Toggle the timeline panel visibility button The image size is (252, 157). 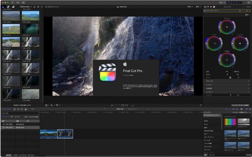point(235,2)
